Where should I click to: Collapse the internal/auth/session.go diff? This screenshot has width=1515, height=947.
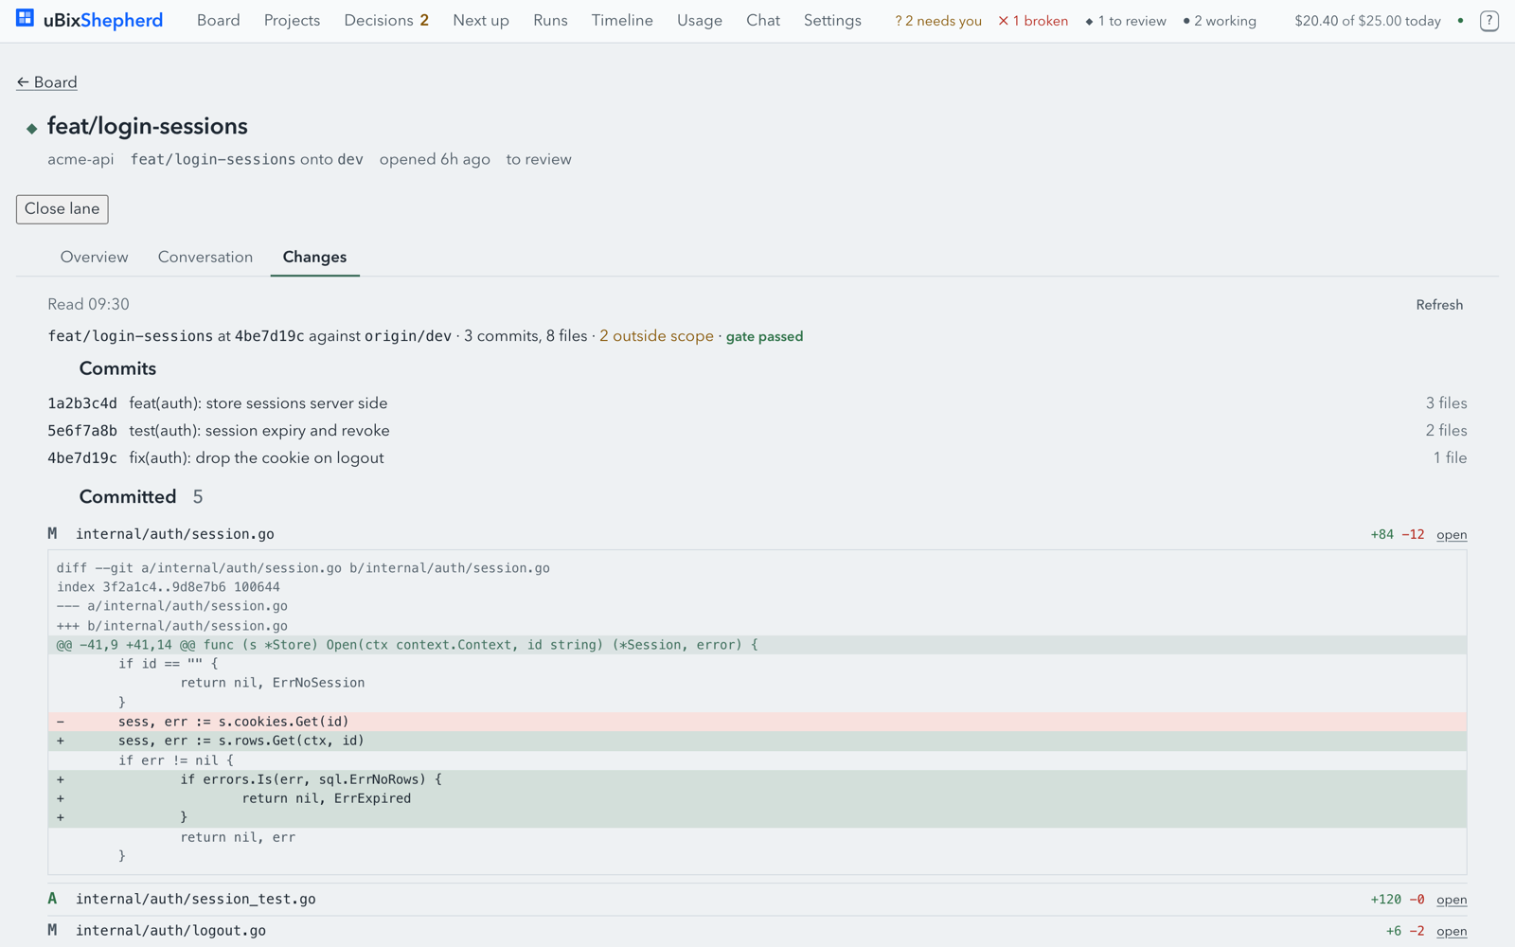click(175, 534)
